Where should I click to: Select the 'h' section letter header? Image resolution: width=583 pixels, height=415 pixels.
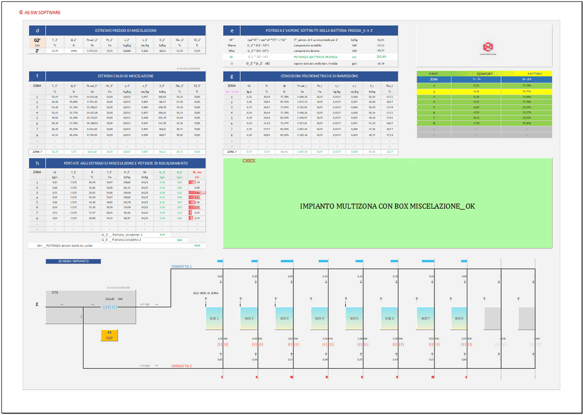(37, 162)
